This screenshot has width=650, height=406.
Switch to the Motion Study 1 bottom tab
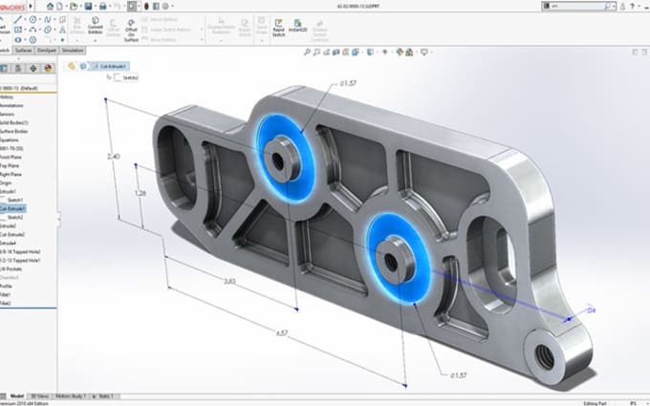coord(71,396)
